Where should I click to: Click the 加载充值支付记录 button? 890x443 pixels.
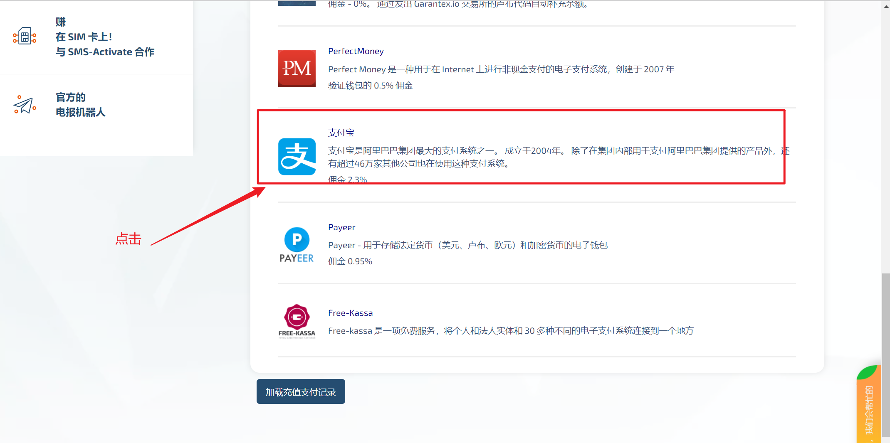tap(300, 391)
